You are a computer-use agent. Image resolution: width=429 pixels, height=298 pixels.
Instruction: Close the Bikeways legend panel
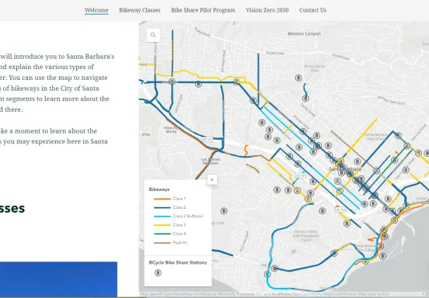click(x=212, y=179)
